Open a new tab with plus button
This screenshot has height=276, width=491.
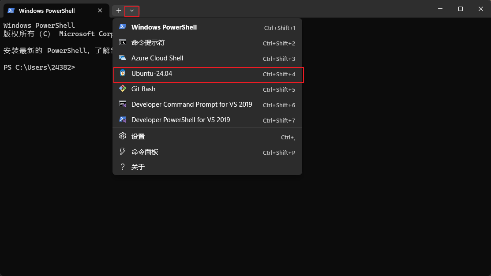coord(118,11)
